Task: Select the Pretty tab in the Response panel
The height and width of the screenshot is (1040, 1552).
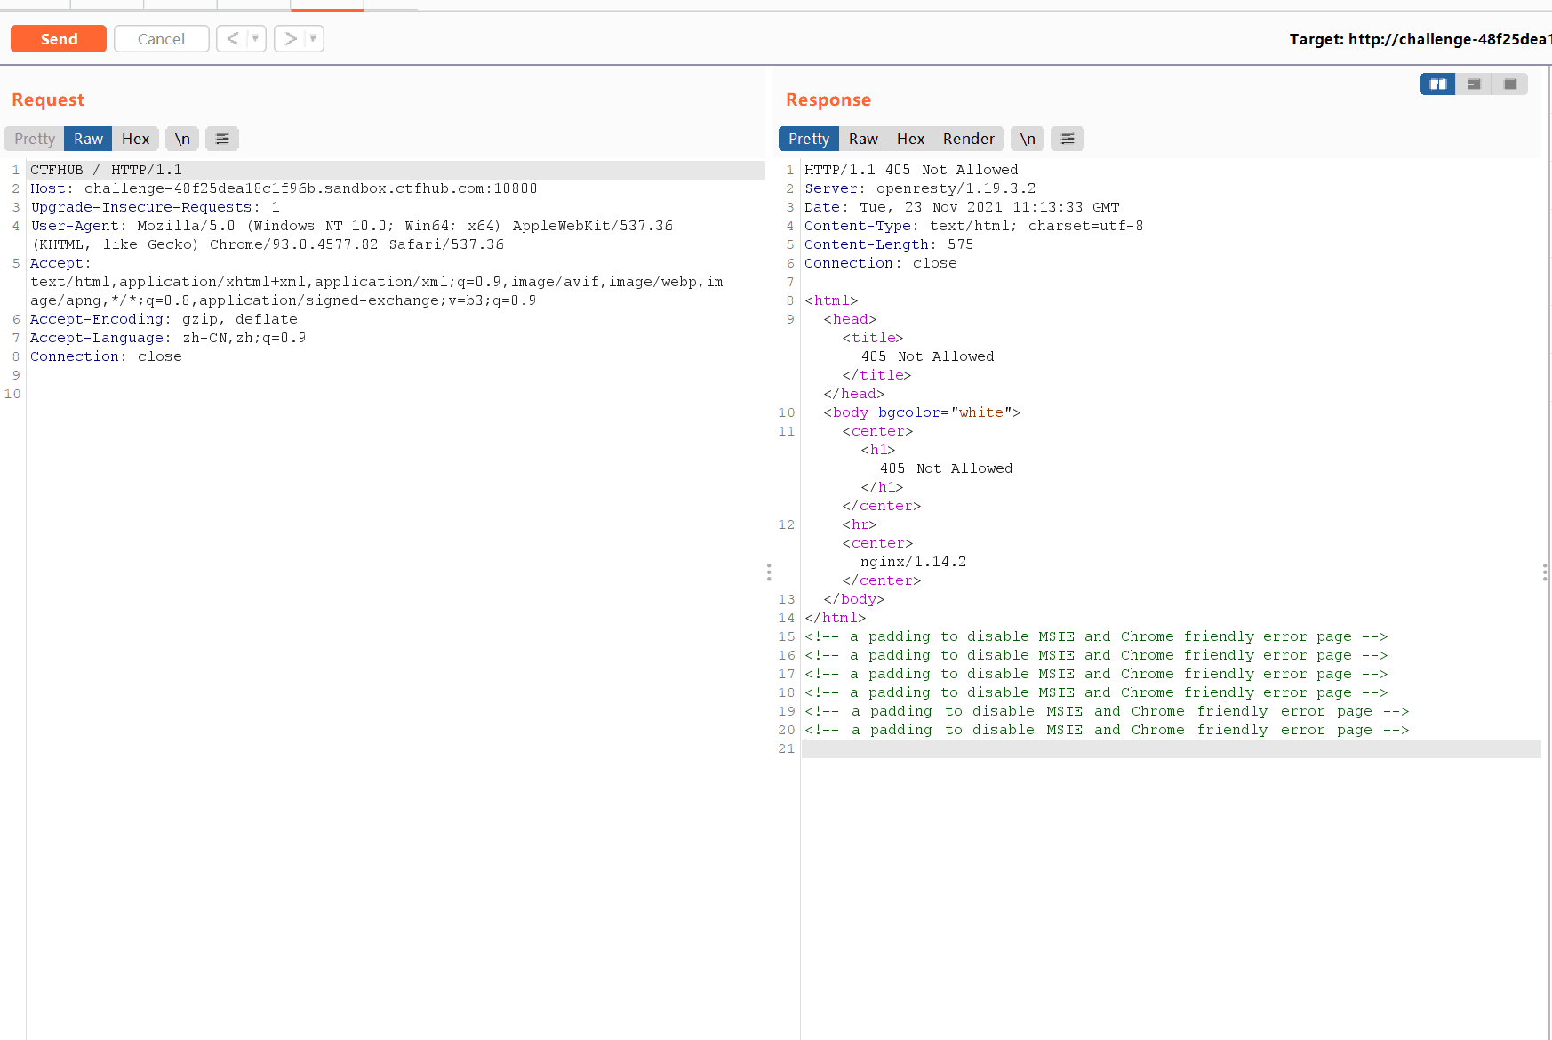Action: click(809, 139)
